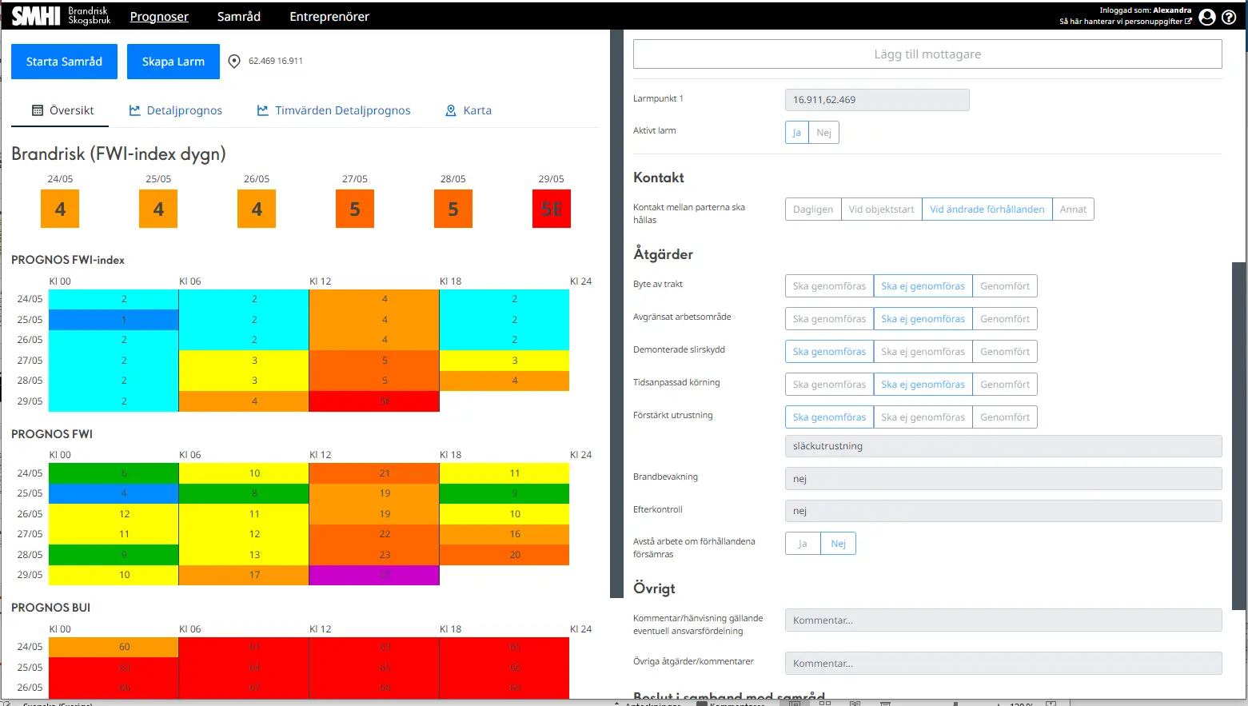Open the Prognoser menu
Image resolution: width=1248 pixels, height=706 pixels.
point(159,17)
